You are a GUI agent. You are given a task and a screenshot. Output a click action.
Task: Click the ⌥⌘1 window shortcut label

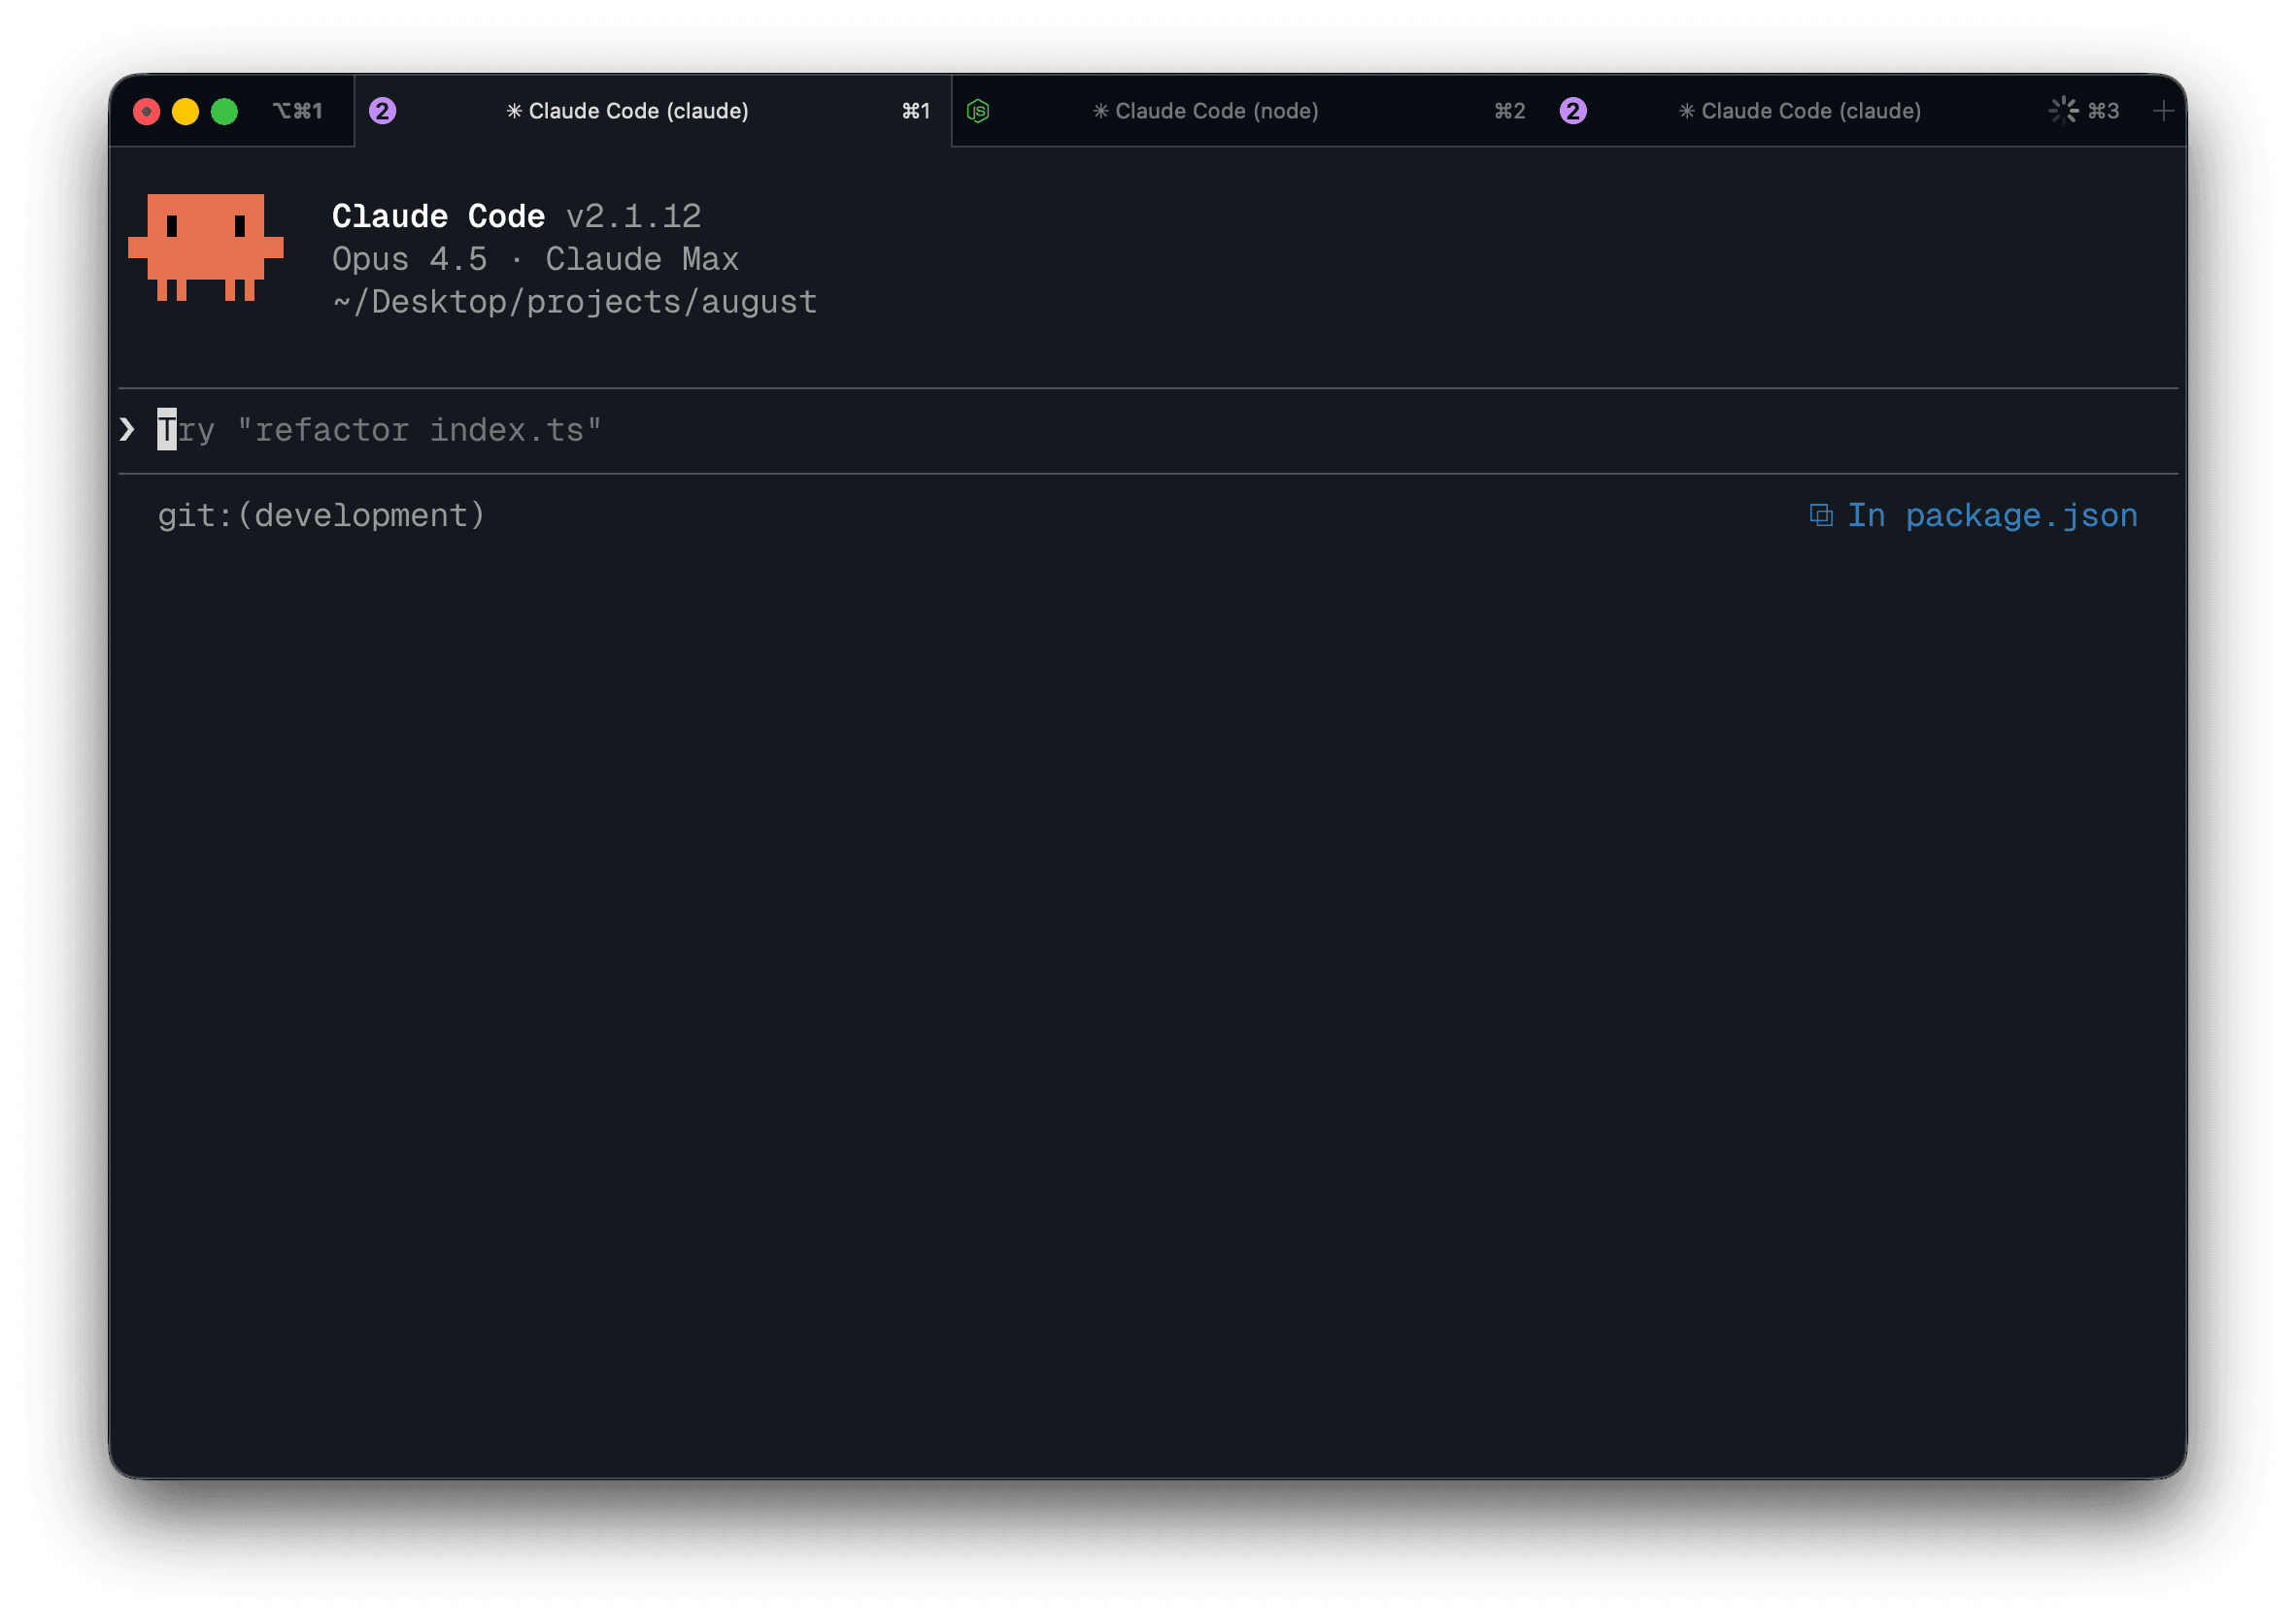point(298,111)
